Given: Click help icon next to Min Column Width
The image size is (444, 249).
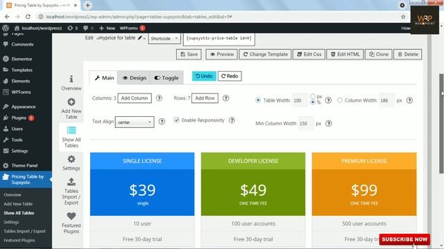Looking at the screenshot, I should pos(328,124).
